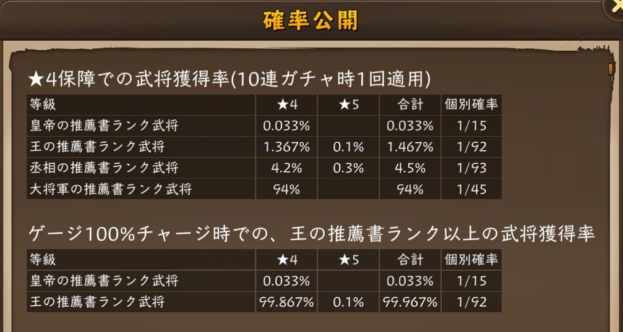Select the 丞相の推薦書ランク武将 row
This screenshot has height=332, width=623.
tap(105, 168)
